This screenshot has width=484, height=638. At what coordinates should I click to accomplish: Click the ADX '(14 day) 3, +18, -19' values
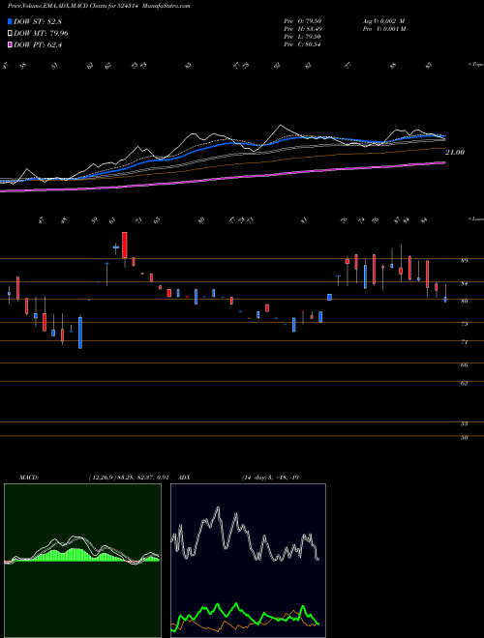coord(270,477)
